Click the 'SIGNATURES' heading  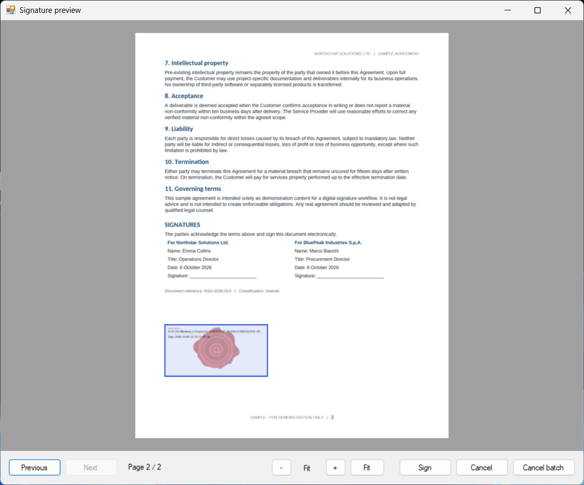point(182,224)
